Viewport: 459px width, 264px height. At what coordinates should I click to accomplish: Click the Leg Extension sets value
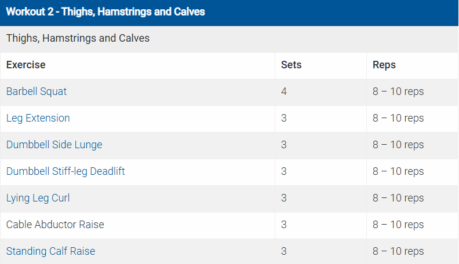tap(284, 118)
